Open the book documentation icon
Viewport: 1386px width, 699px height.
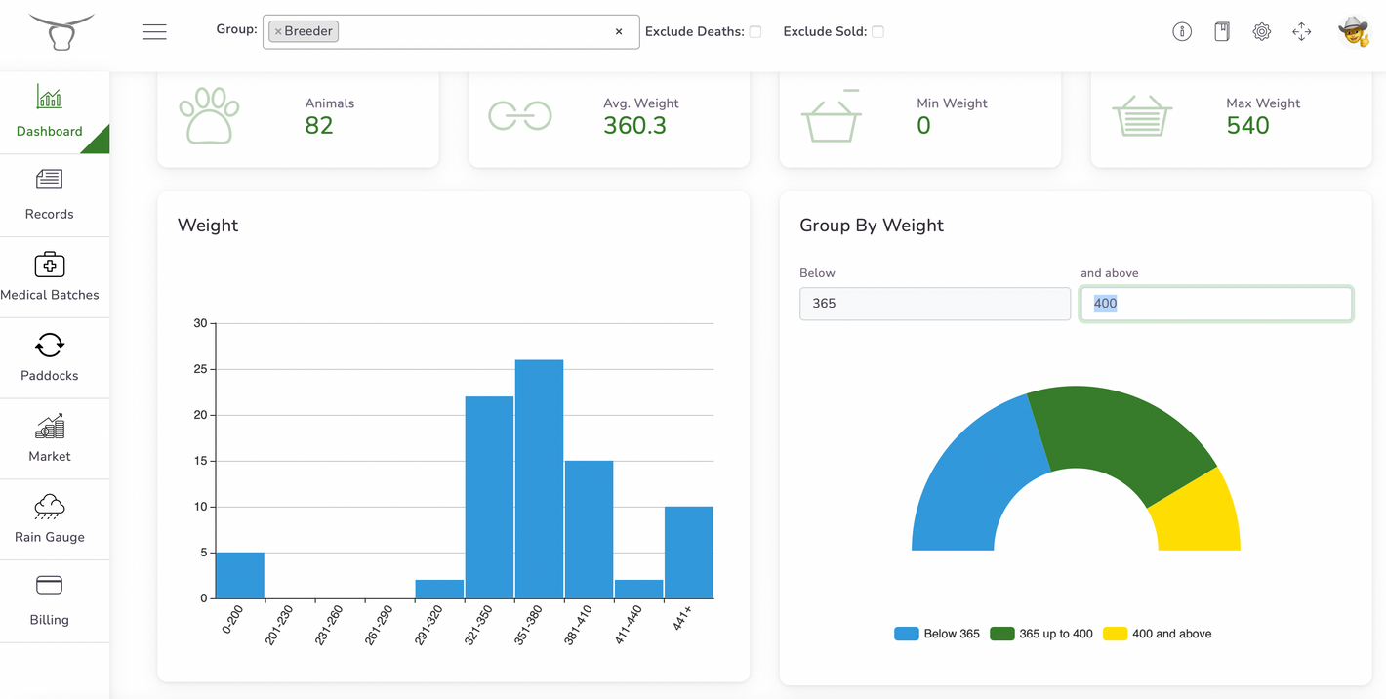point(1222,32)
